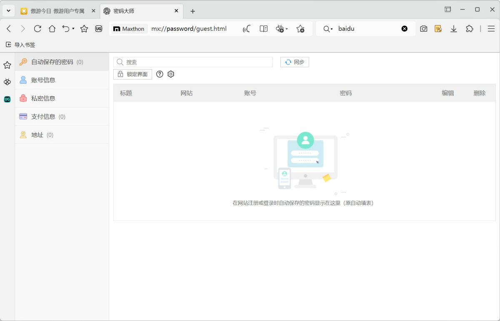
Task: Click the 导入书签 import bookmarks button
Action: click(21, 45)
